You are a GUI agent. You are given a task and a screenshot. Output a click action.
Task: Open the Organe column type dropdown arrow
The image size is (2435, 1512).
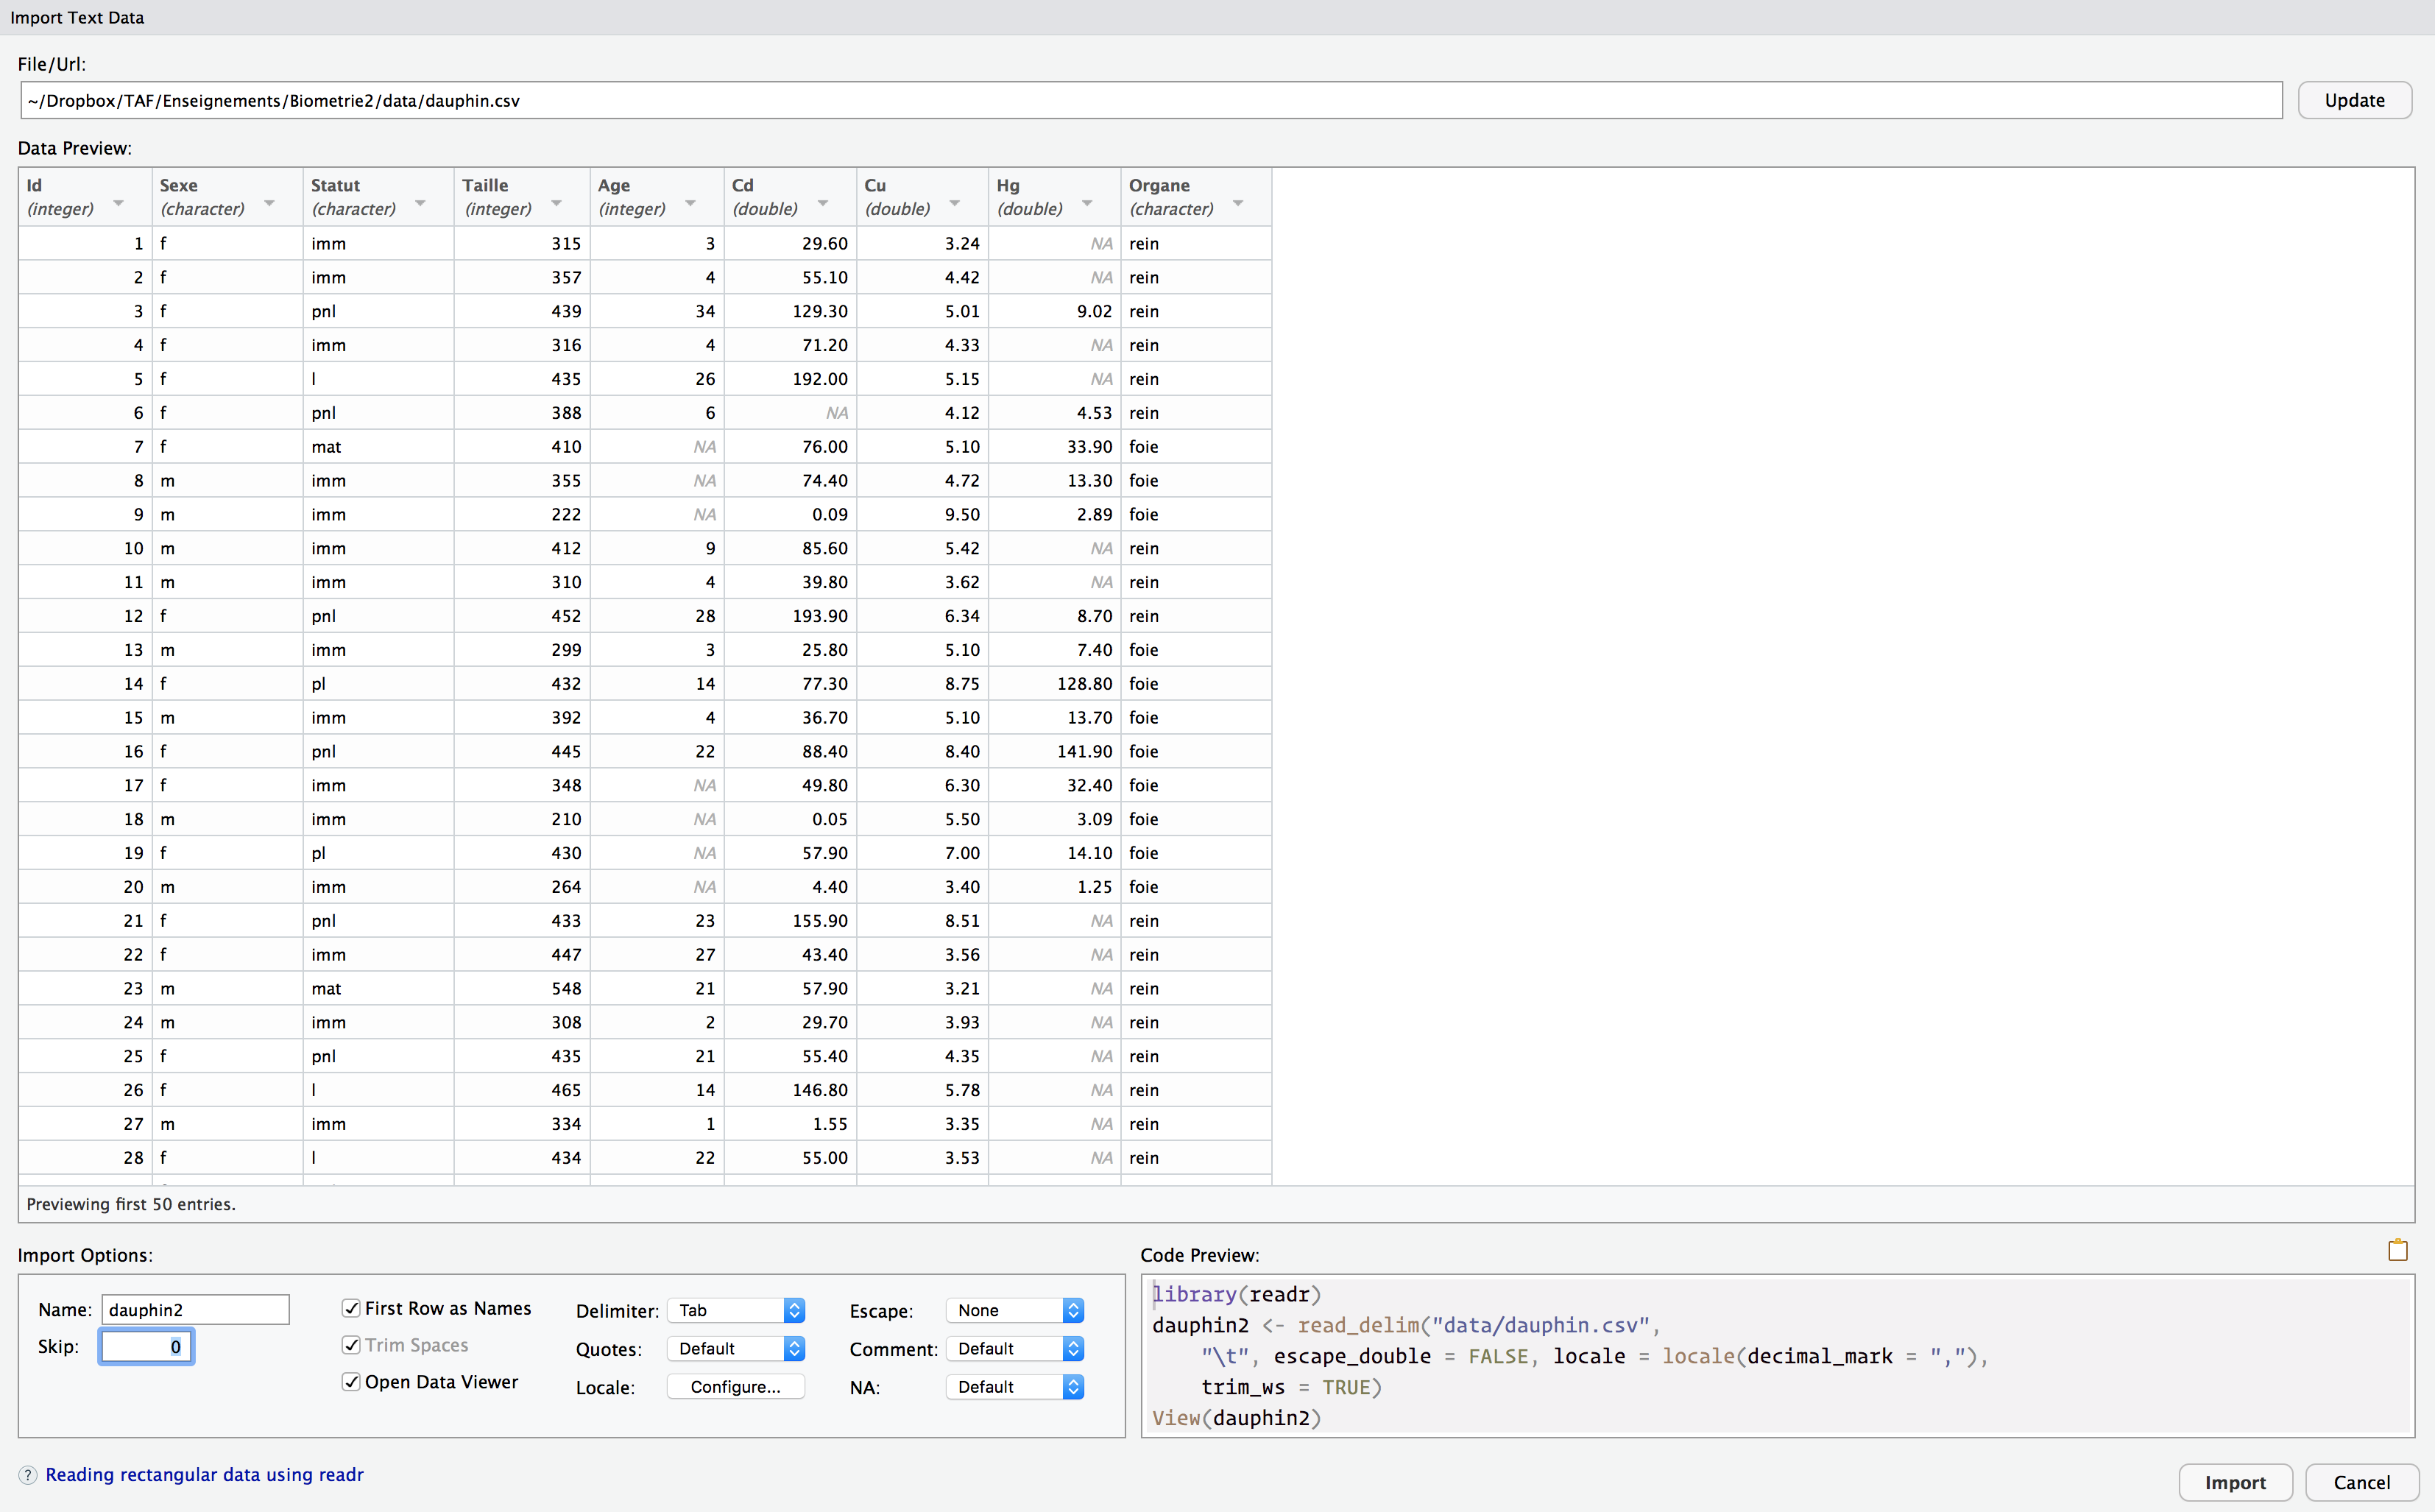point(1238,204)
